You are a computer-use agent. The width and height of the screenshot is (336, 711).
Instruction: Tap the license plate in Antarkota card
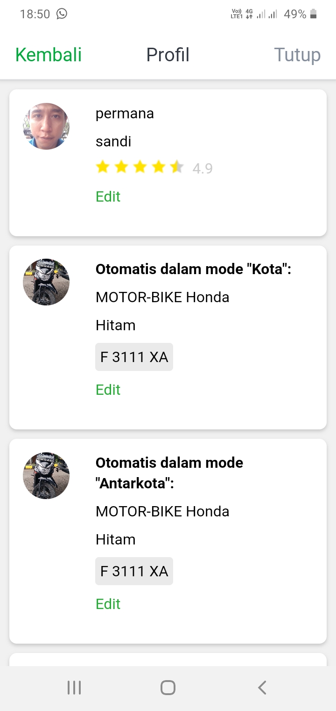pos(134,571)
